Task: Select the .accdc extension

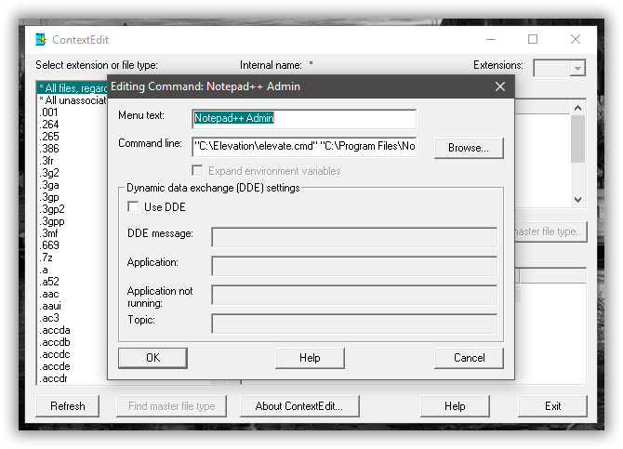Action: 55,354
